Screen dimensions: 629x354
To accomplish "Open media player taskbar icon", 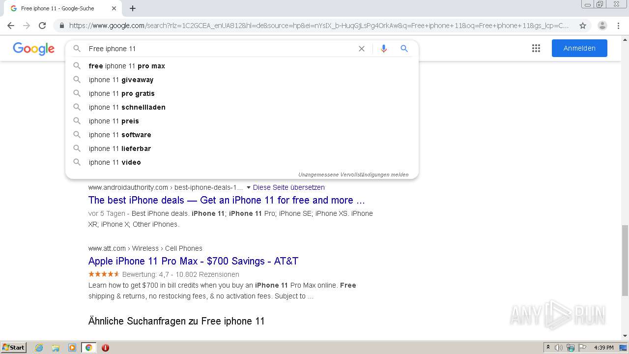I will click(x=72, y=348).
